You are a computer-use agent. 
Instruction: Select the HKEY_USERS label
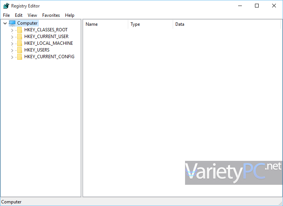(37, 50)
